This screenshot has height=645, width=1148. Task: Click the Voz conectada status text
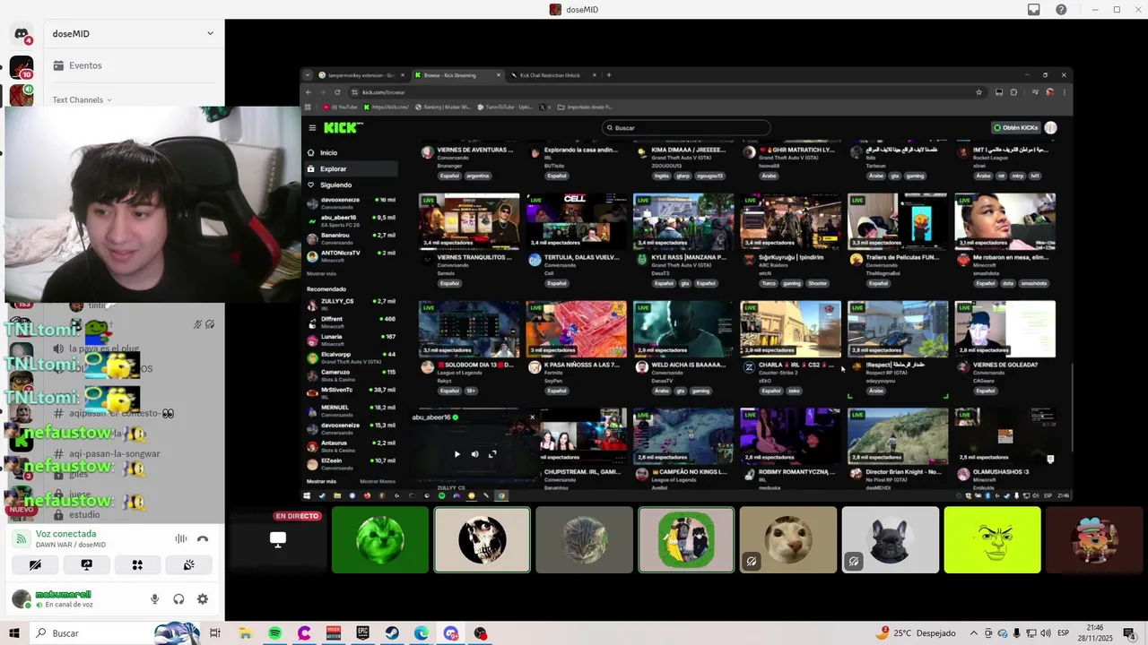[65, 534]
